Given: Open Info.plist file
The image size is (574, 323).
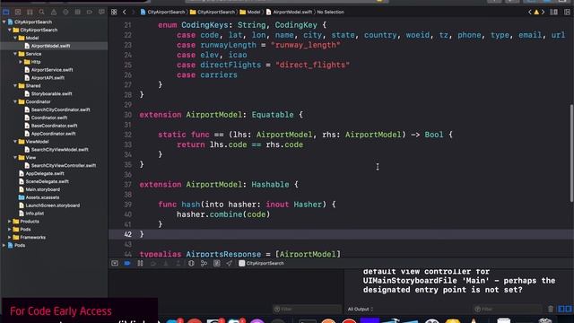Looking at the screenshot, I should [34, 214].
